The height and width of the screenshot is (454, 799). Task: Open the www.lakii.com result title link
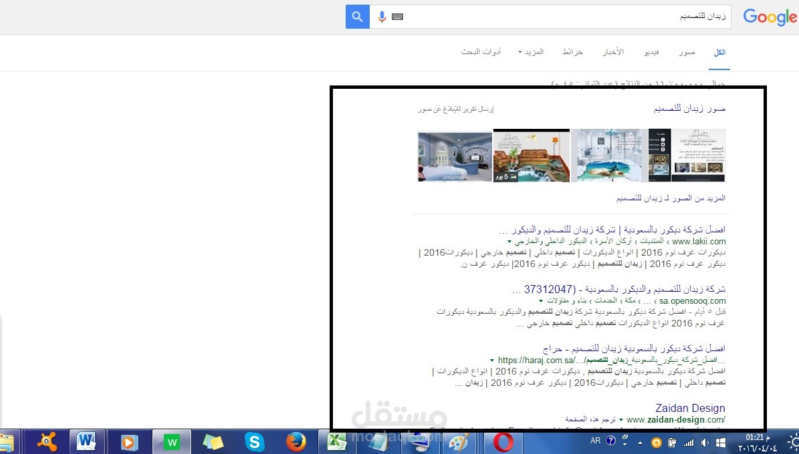pos(612,230)
